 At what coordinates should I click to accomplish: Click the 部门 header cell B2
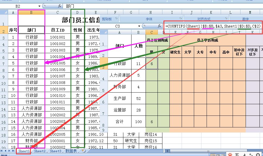pos(31,30)
